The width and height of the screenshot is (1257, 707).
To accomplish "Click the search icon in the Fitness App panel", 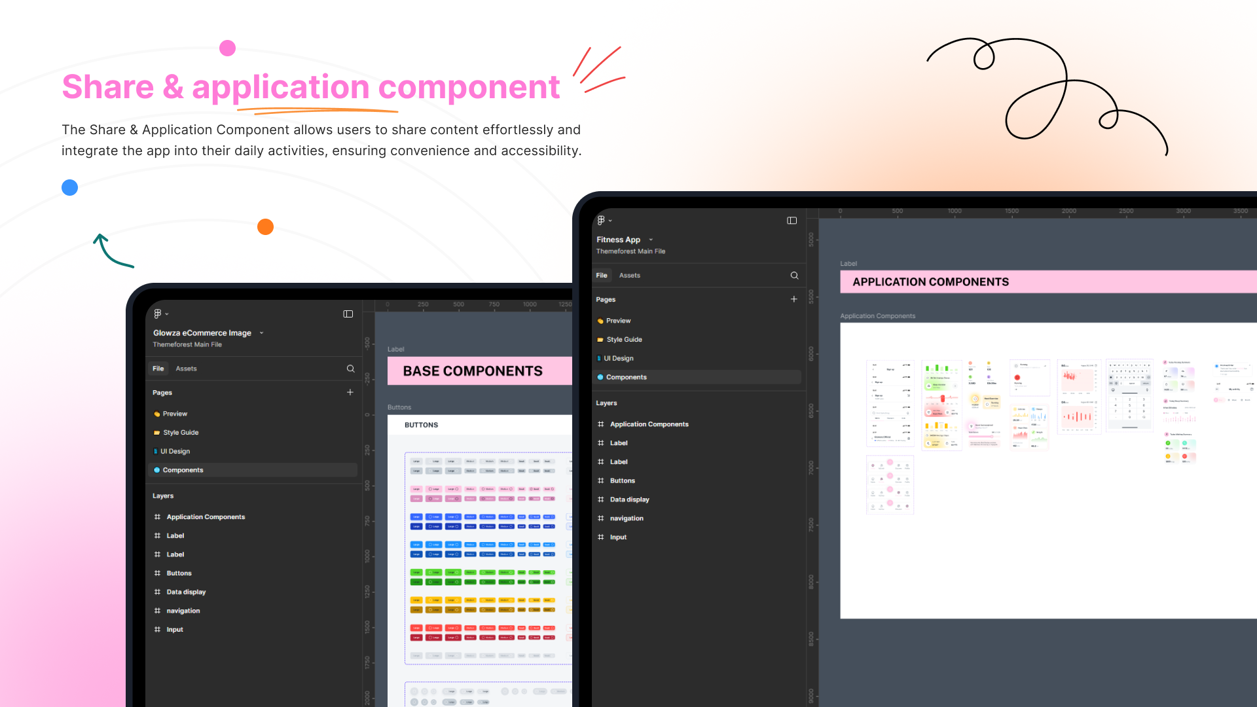I will tap(794, 276).
